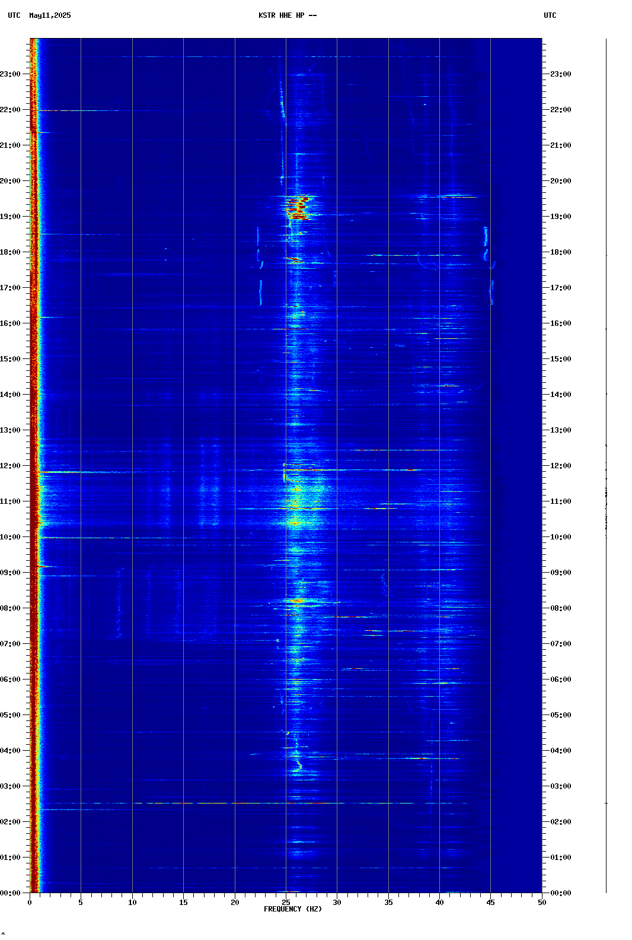Click 22:00 on the left time axis

(x=10, y=110)
